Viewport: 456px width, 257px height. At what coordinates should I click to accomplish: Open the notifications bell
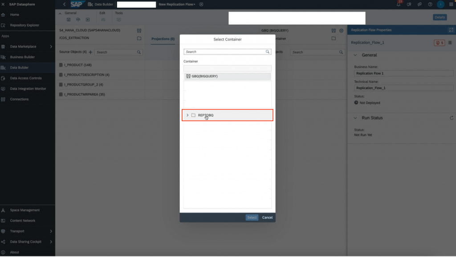[399, 4]
